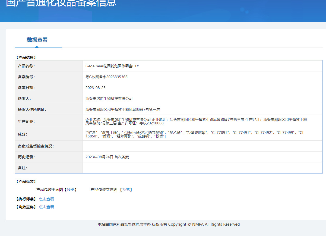Click the 备案人住所地址 address value
The width and height of the screenshot is (326, 236).
[123, 109]
